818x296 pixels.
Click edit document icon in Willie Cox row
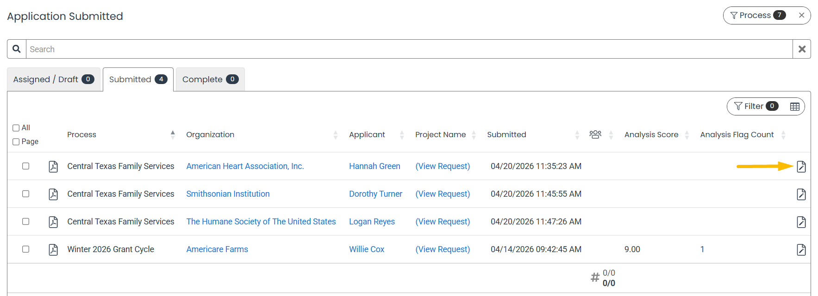pyautogui.click(x=801, y=249)
